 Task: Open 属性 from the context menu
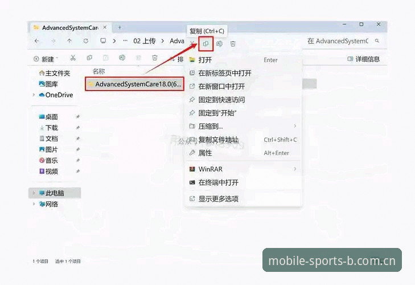point(244,153)
